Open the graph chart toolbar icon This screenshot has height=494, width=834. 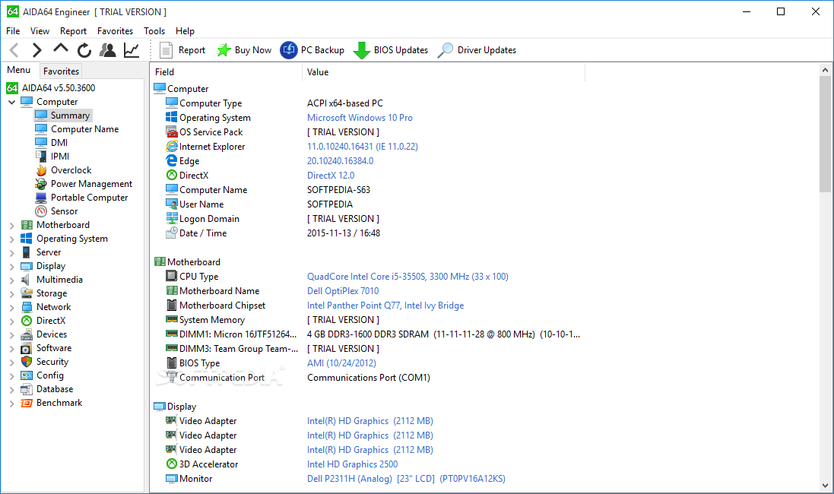(x=132, y=50)
